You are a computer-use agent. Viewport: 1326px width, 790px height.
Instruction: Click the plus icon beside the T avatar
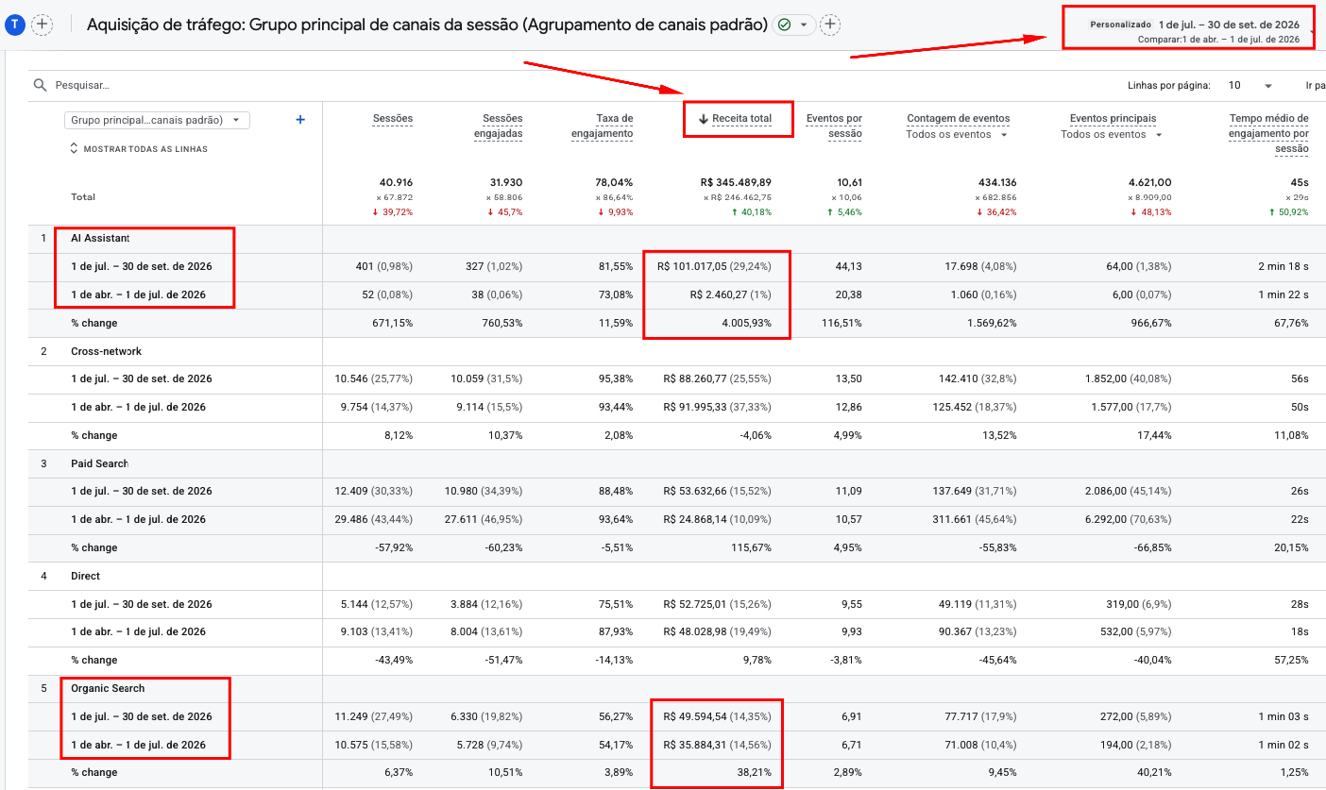click(x=42, y=25)
